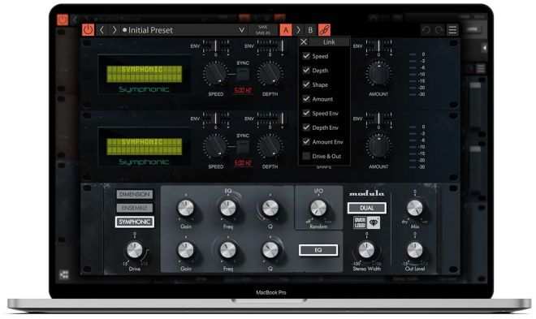Click the upper SYMPHONIC LCD display
This screenshot has width=536, height=319.
pyautogui.click(x=145, y=74)
